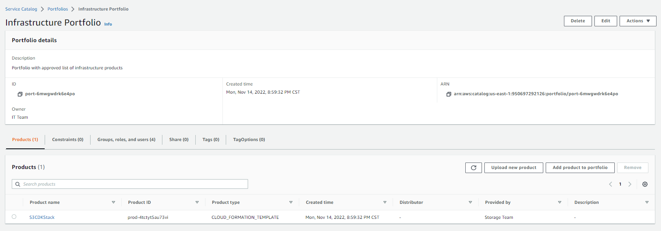Viewport: 661px width, 231px height.
Task: Click the CLOUD_FORMATION_TEMPLATE cell
Action: click(x=245, y=218)
